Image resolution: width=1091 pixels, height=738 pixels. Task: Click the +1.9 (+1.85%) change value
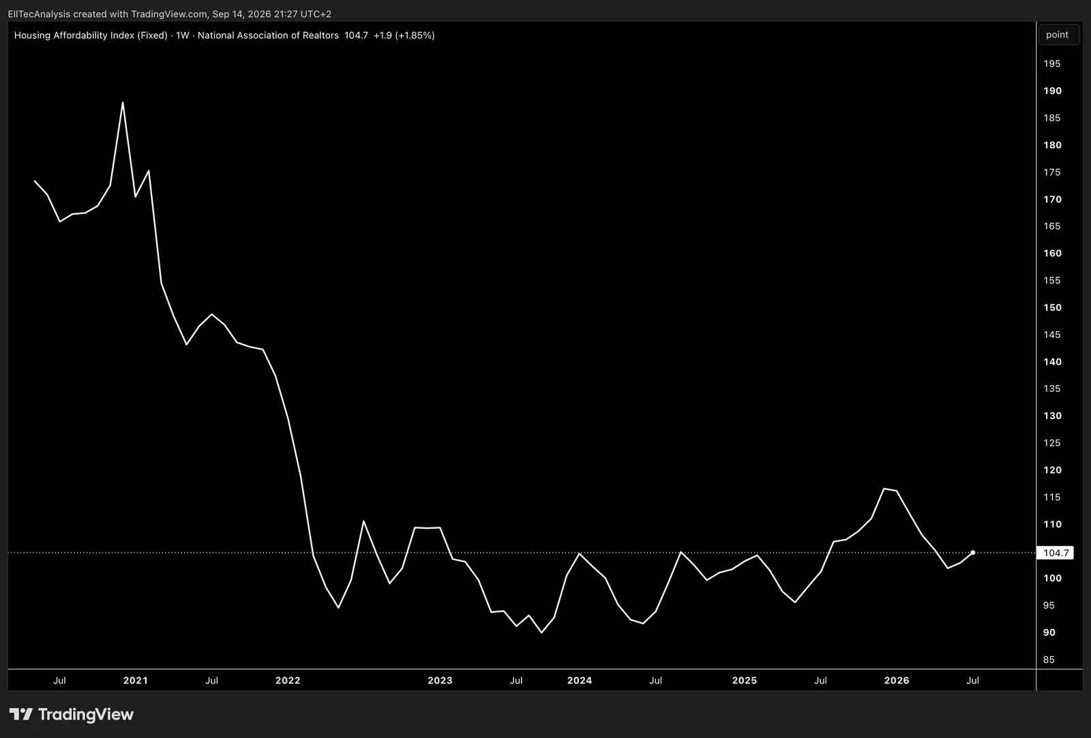[404, 35]
